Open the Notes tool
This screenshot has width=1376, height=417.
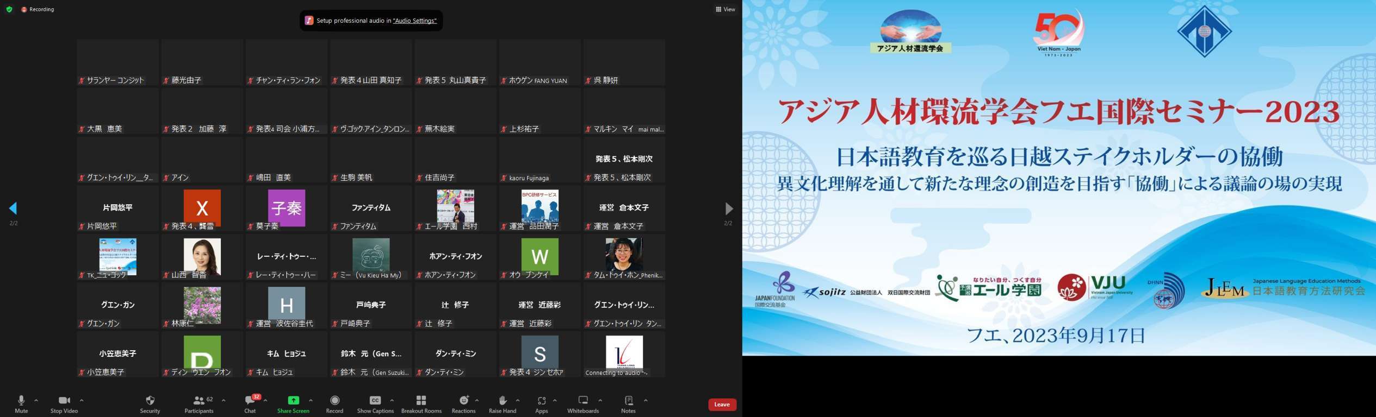[628, 401]
